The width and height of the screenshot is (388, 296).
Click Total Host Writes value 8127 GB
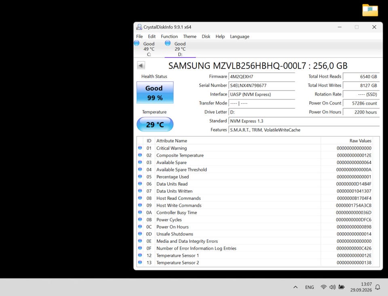click(x=361, y=85)
